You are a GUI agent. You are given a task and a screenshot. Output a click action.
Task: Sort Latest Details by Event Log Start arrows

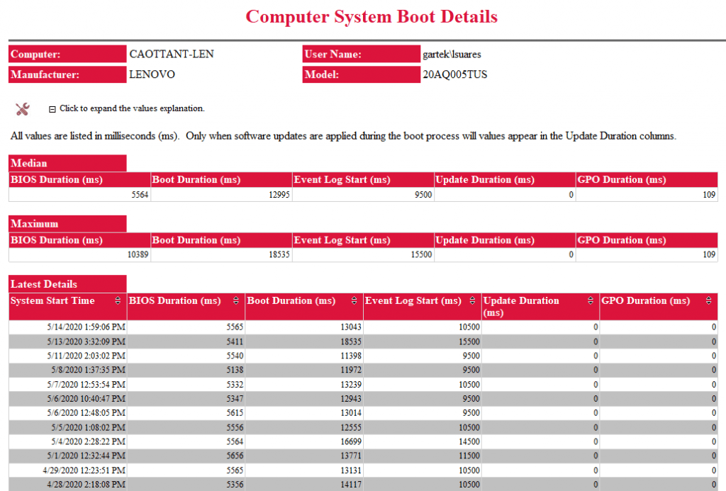tap(472, 301)
